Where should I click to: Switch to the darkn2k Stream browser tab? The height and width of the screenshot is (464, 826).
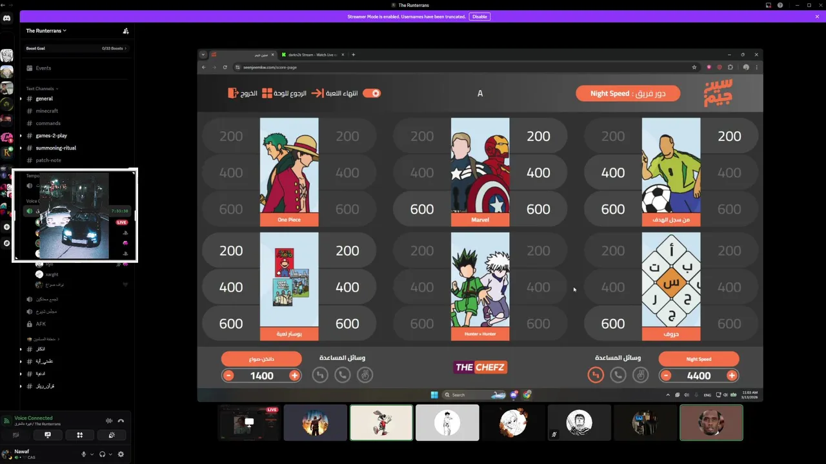312,55
